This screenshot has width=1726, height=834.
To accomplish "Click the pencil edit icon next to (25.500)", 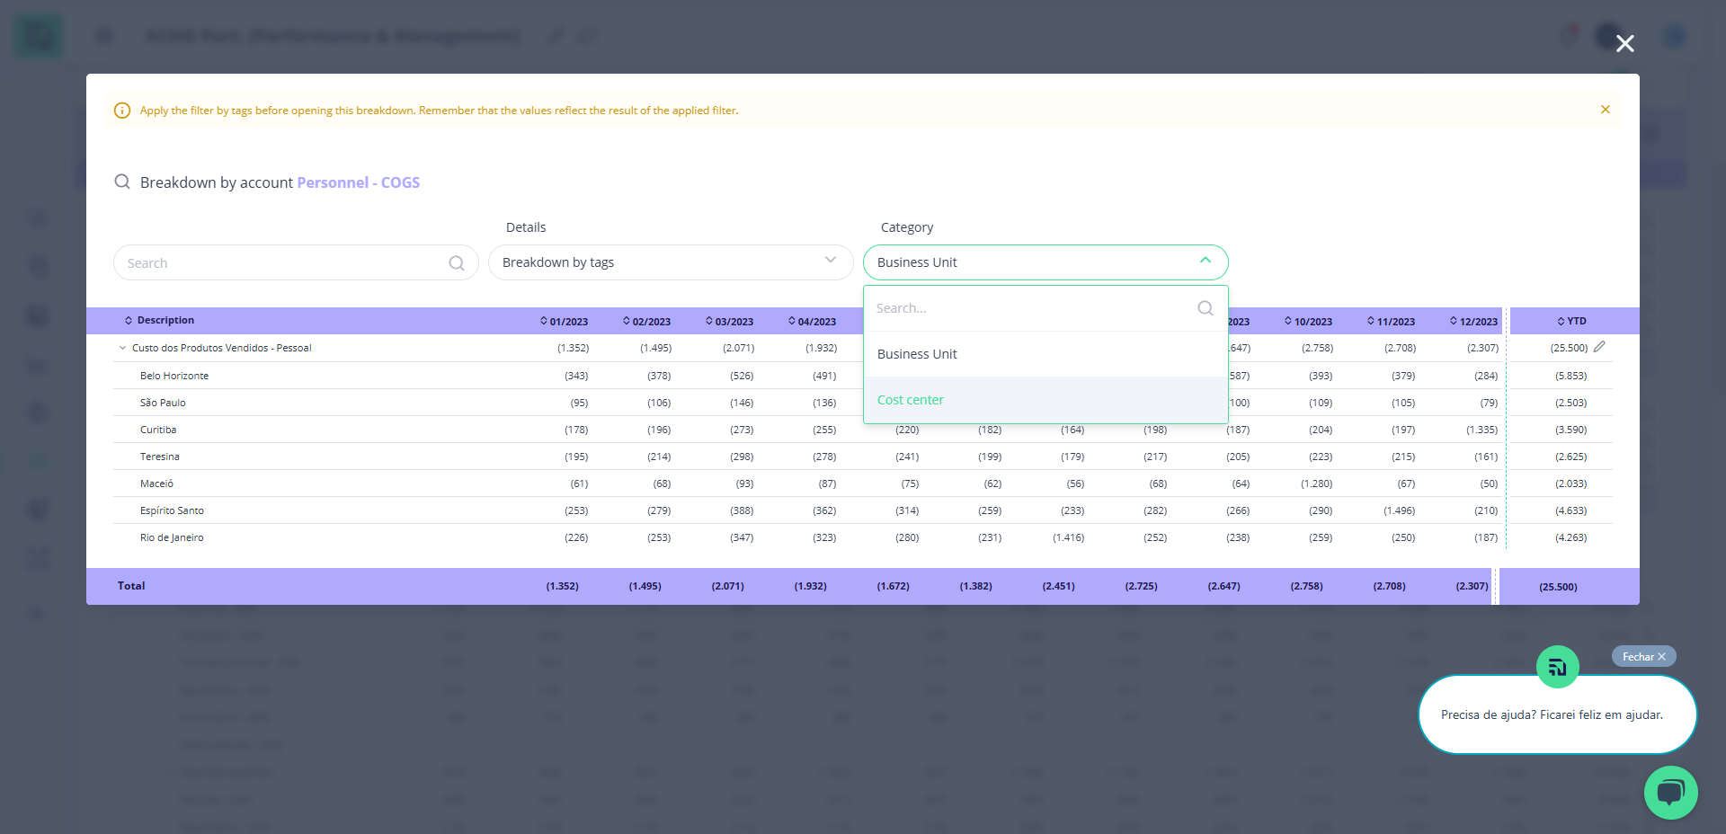I will pyautogui.click(x=1599, y=347).
